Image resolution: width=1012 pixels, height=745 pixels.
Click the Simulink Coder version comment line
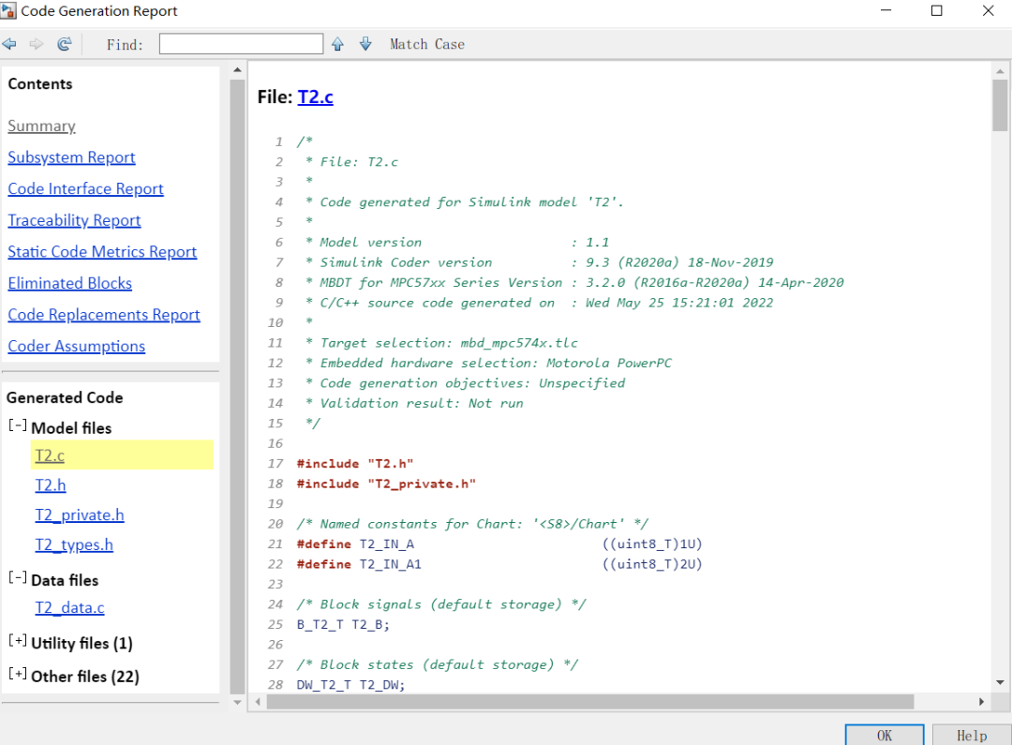point(540,262)
